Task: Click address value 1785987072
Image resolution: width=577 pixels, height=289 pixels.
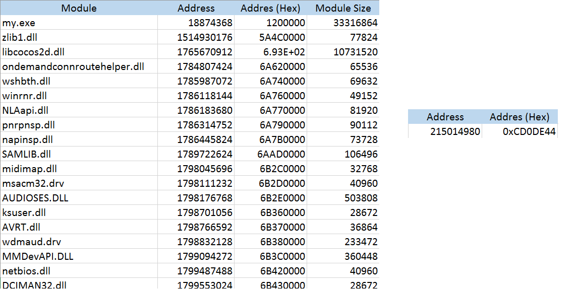Action: pyautogui.click(x=196, y=81)
